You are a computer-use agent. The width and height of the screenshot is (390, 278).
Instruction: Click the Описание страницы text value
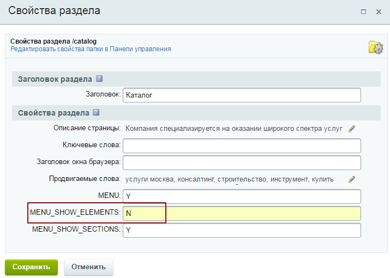(233, 129)
